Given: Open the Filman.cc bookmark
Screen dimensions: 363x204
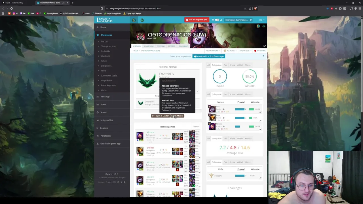Looking at the screenshot, I should click(x=97, y=13).
